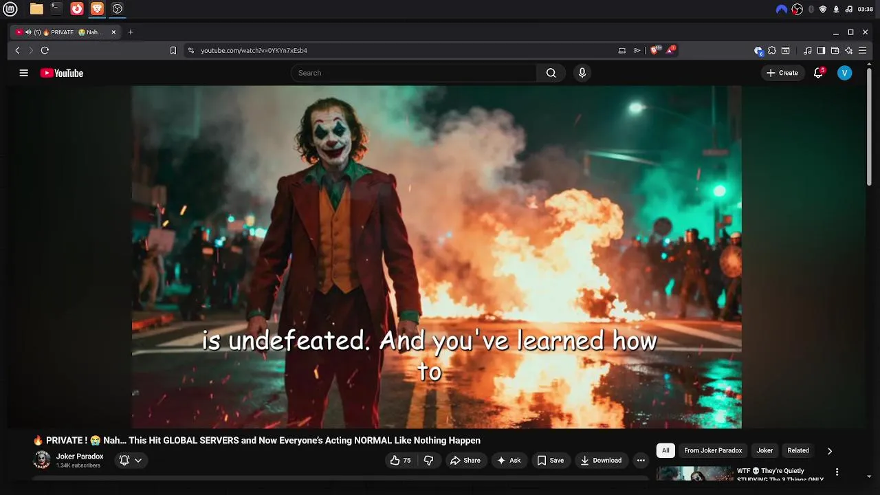This screenshot has height=495, width=880.
Task: Open a new browser tab
Action: (131, 32)
